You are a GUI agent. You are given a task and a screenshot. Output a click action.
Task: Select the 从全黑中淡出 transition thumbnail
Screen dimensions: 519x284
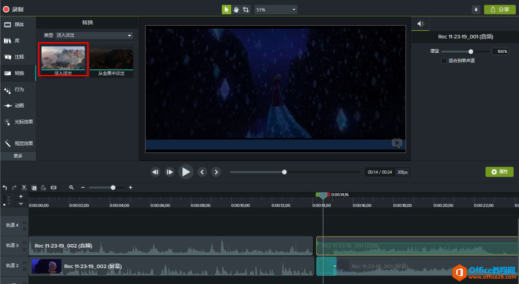pyautogui.click(x=111, y=61)
